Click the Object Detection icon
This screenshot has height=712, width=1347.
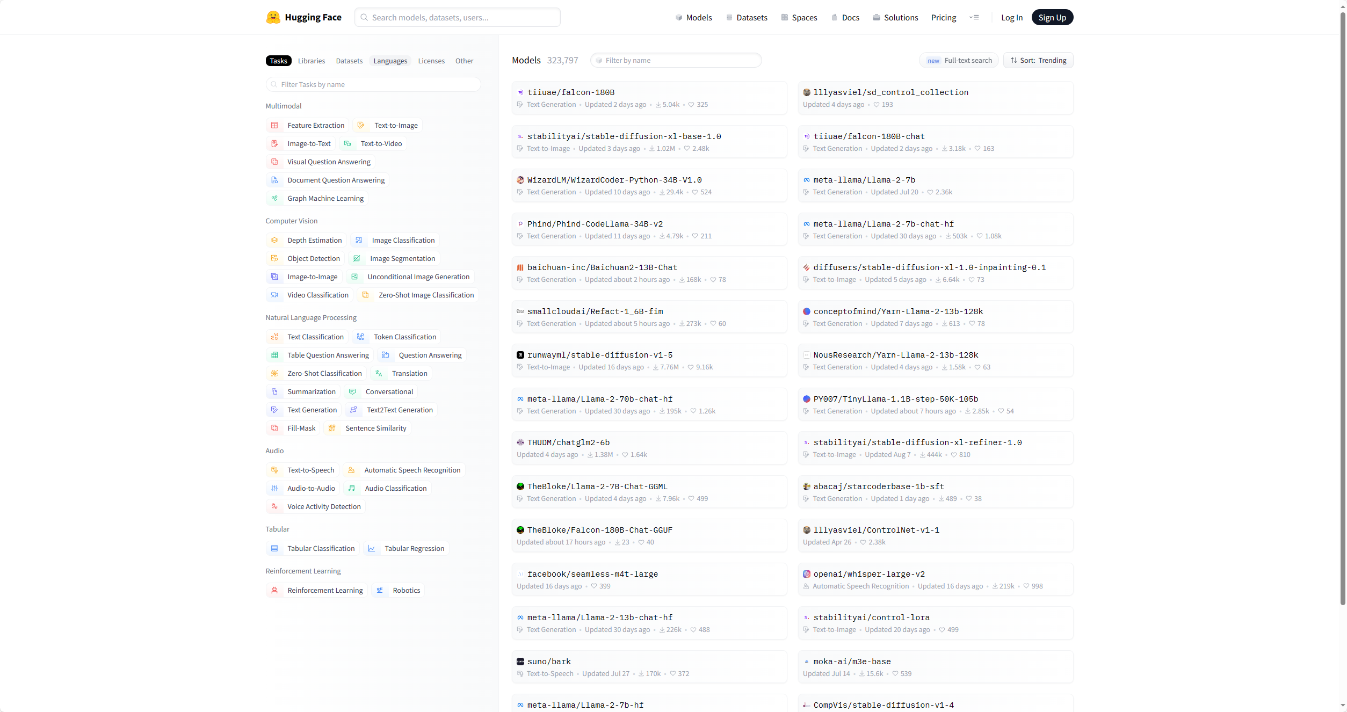pos(274,258)
